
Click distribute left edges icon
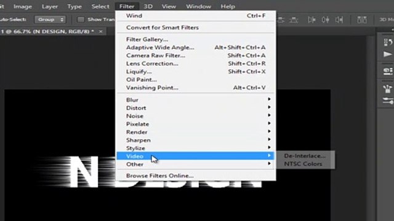312,20
